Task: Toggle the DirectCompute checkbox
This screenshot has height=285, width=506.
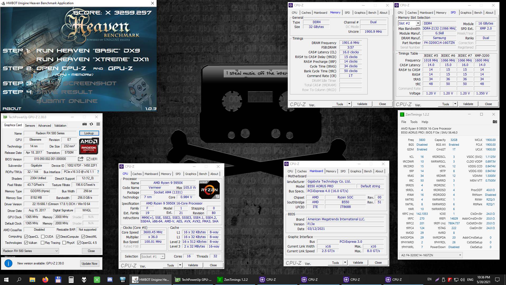Action: [x=58, y=237]
